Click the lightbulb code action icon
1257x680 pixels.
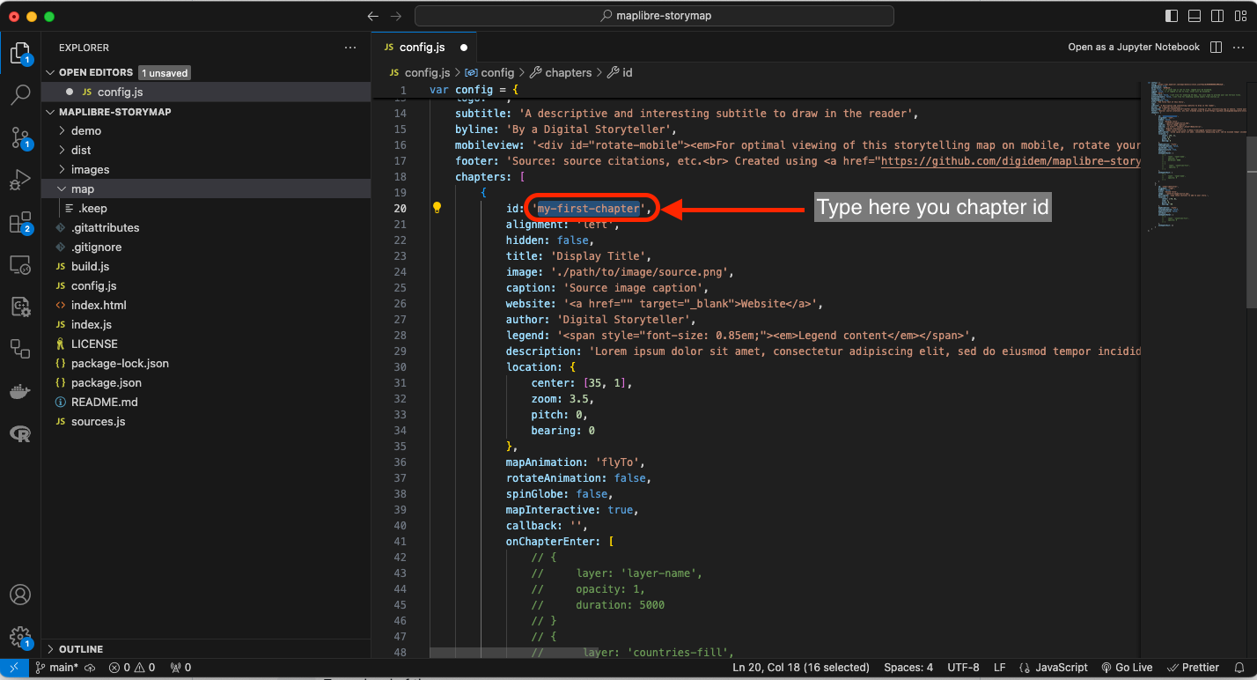tap(436, 209)
